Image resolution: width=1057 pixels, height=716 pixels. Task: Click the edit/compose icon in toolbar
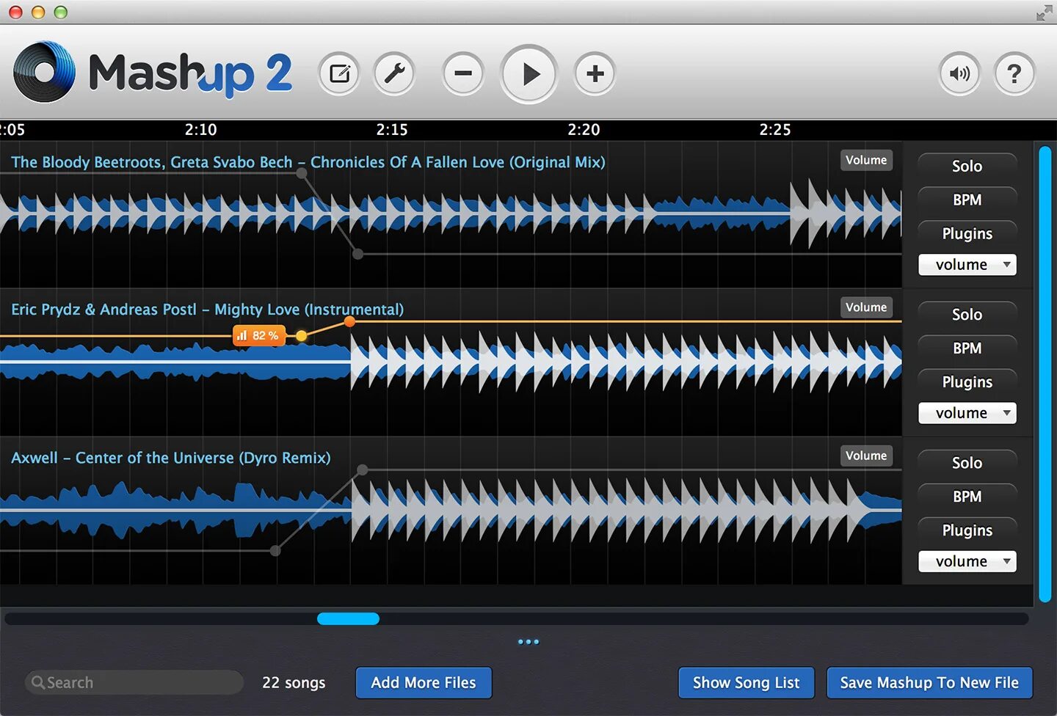click(339, 73)
